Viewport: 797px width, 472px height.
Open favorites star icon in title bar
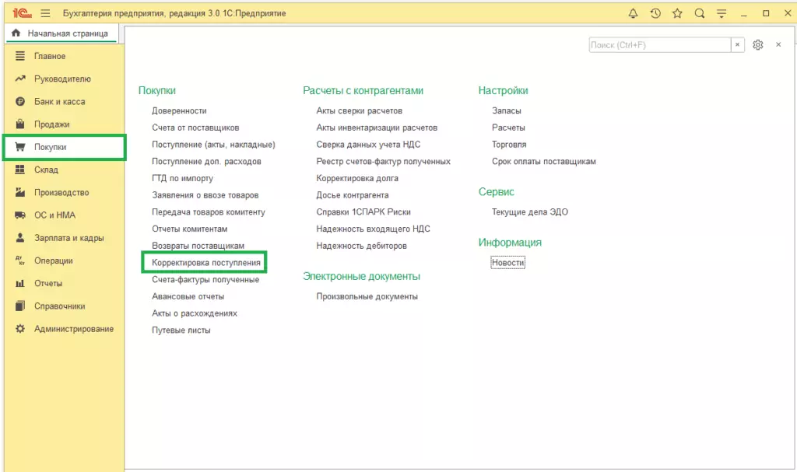pyautogui.click(x=677, y=14)
